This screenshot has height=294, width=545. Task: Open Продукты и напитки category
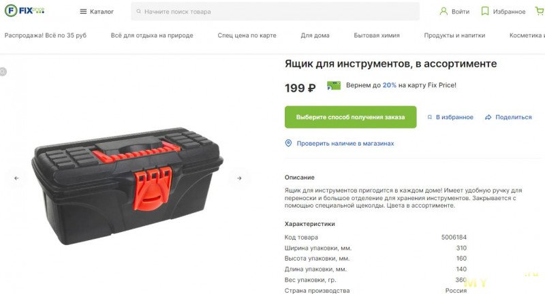[454, 35]
